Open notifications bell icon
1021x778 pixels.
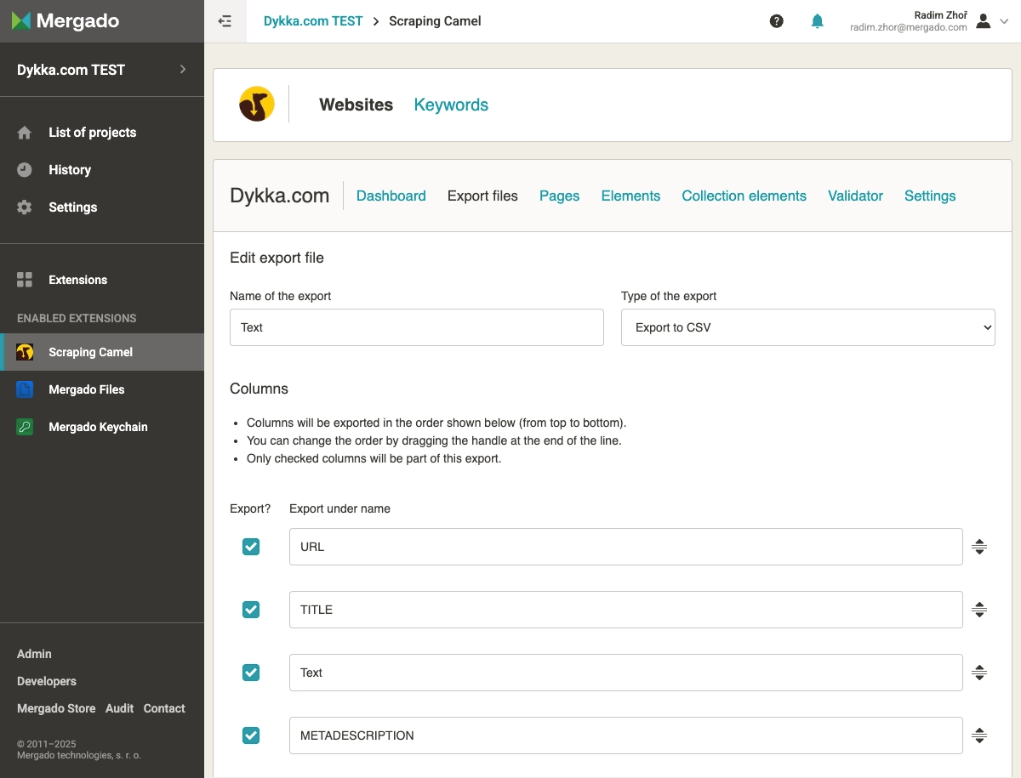[x=817, y=21]
